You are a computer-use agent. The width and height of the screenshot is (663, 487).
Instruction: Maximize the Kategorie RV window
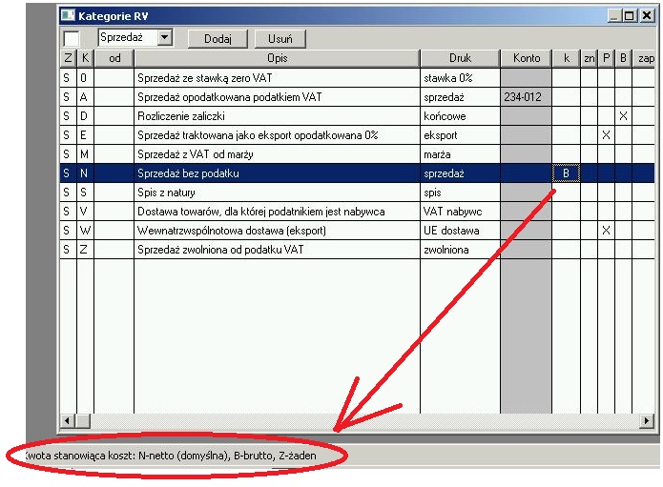pyautogui.click(x=630, y=15)
